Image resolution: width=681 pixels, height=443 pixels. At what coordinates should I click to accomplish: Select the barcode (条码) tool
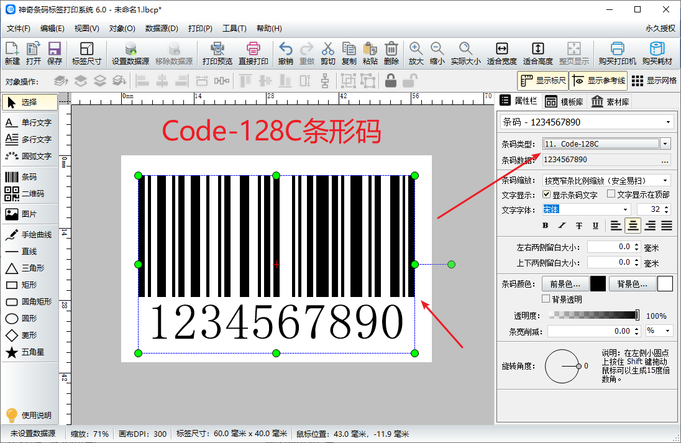29,177
